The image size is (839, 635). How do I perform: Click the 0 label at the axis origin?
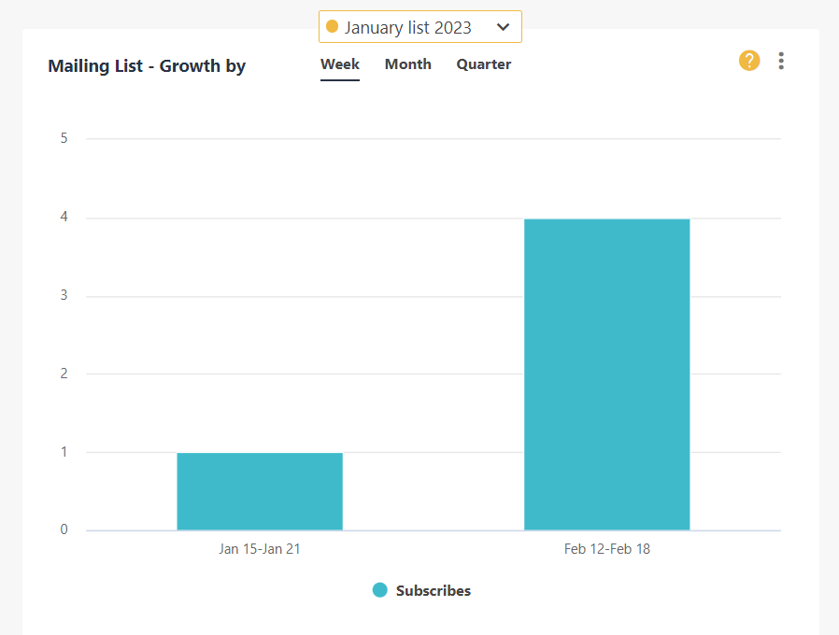tap(64, 529)
